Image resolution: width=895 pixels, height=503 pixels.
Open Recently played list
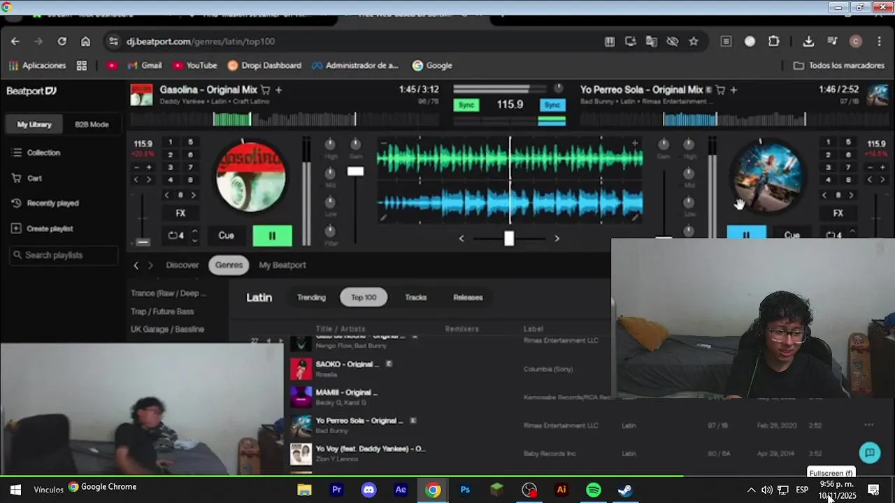point(45,203)
